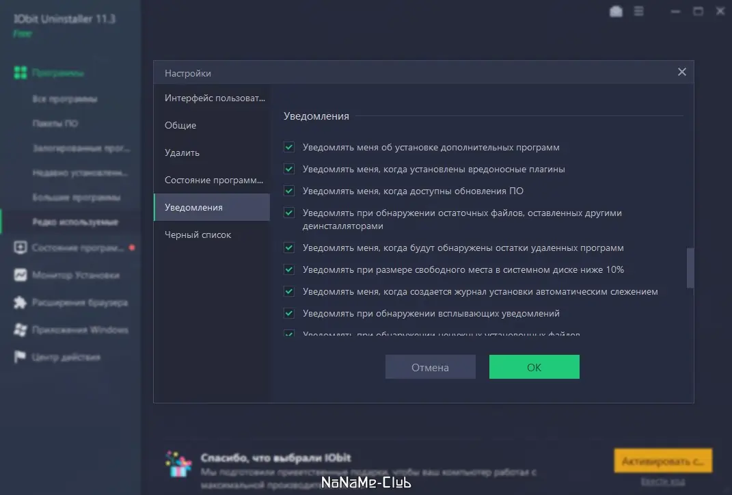Toggle notify when malicious plugins installed
The height and width of the screenshot is (495, 732).
point(289,169)
